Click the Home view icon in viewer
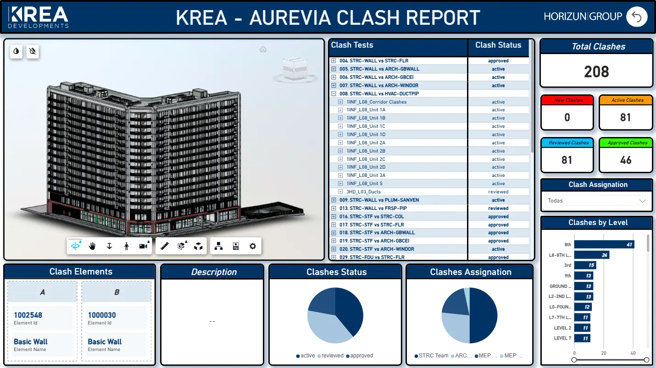Viewport: 656px width, 368px height. tap(263, 49)
